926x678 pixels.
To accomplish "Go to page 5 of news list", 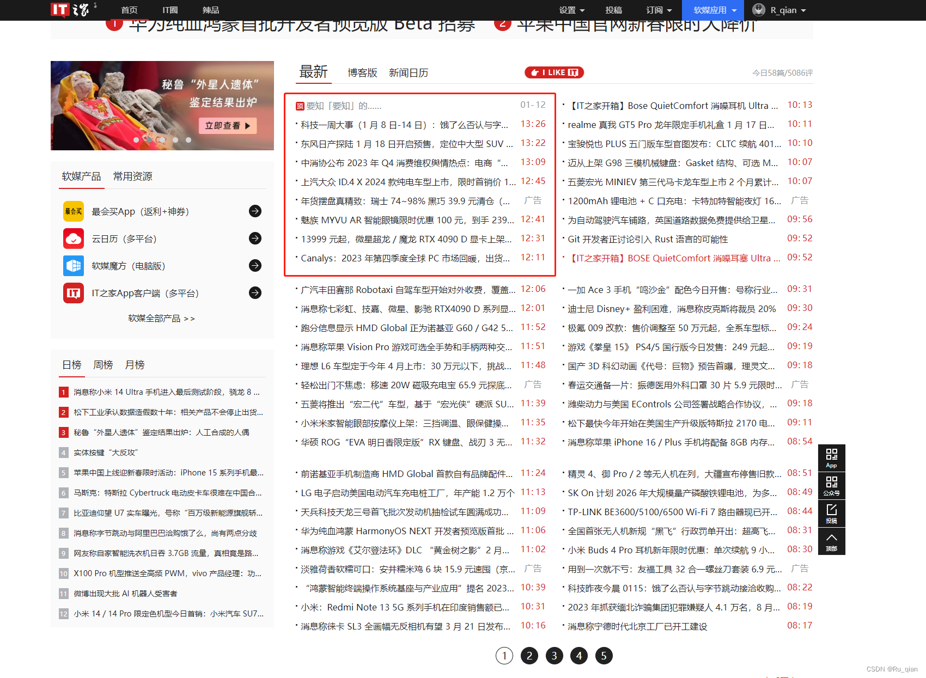I will 604,656.
